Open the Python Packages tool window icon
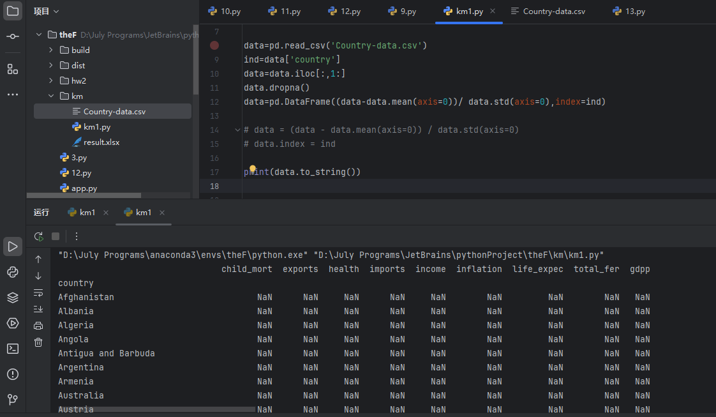Image resolution: width=716 pixels, height=417 pixels. pyautogui.click(x=13, y=272)
